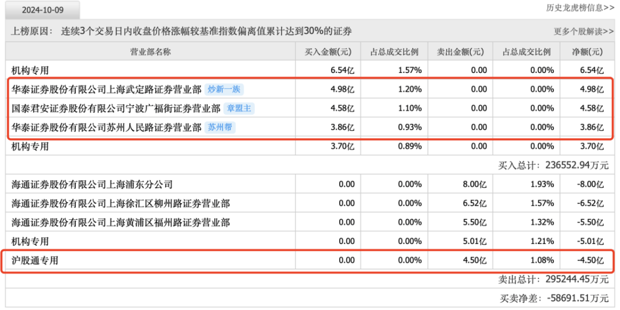Click the 1.10% buy ratio cell
This screenshot has height=310, width=620.
click(x=410, y=108)
